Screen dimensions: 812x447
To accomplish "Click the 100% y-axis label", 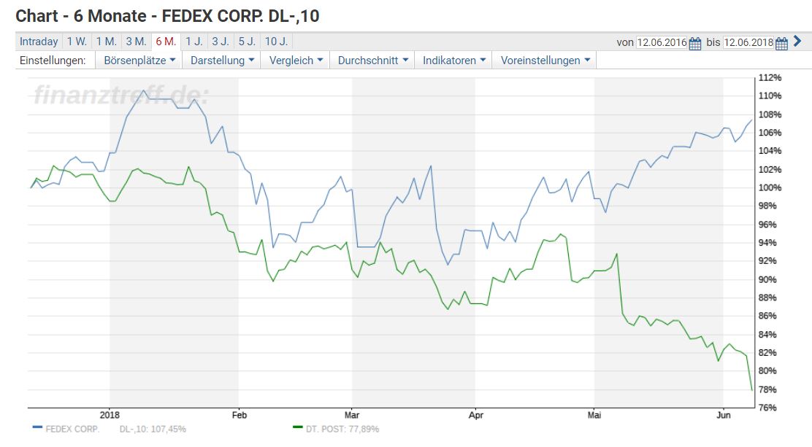I will [x=770, y=188].
